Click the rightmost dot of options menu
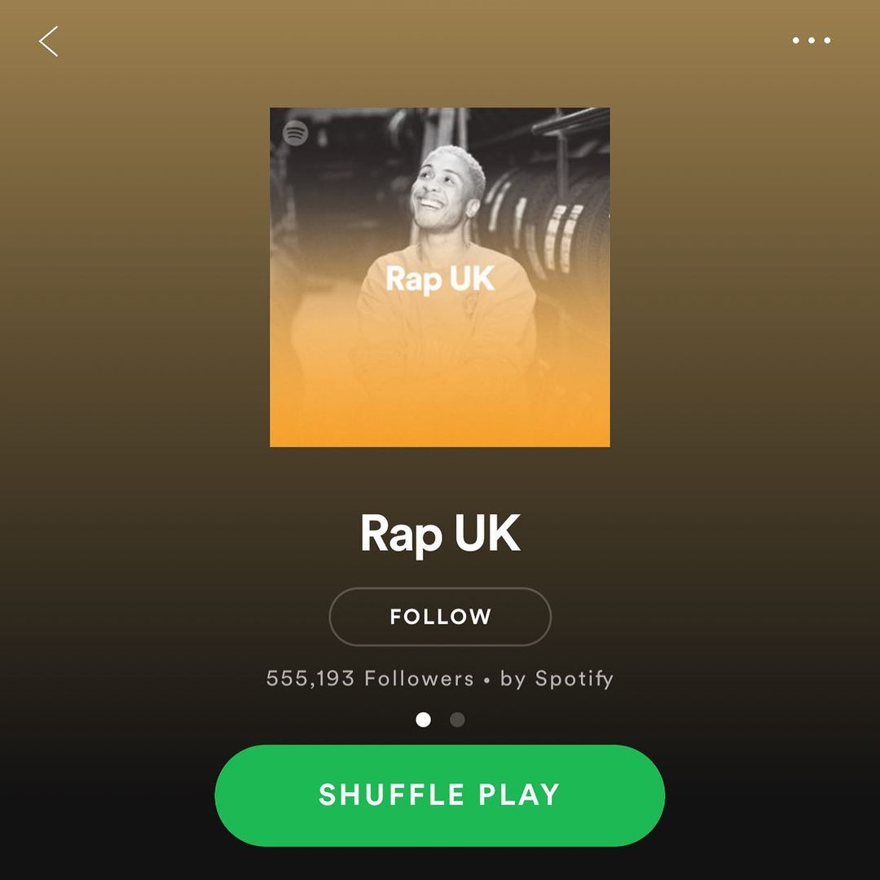The width and height of the screenshot is (880, 880). pos(827,40)
